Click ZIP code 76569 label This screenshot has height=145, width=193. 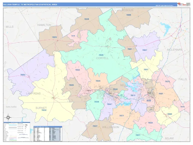(x=169, y=114)
